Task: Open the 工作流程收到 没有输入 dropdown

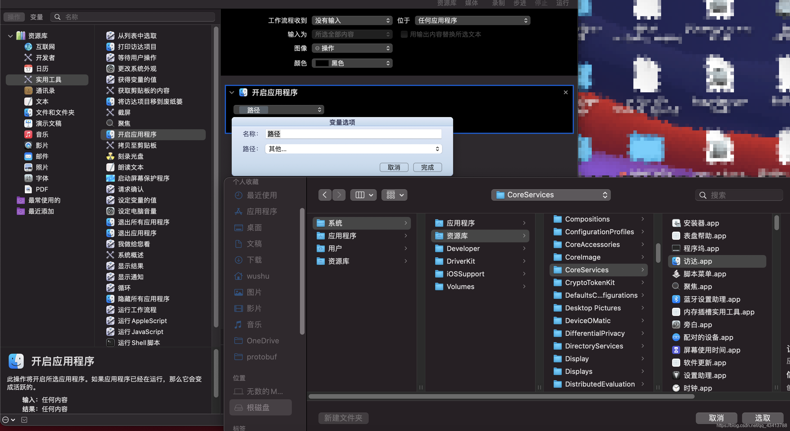Action: (x=352, y=20)
